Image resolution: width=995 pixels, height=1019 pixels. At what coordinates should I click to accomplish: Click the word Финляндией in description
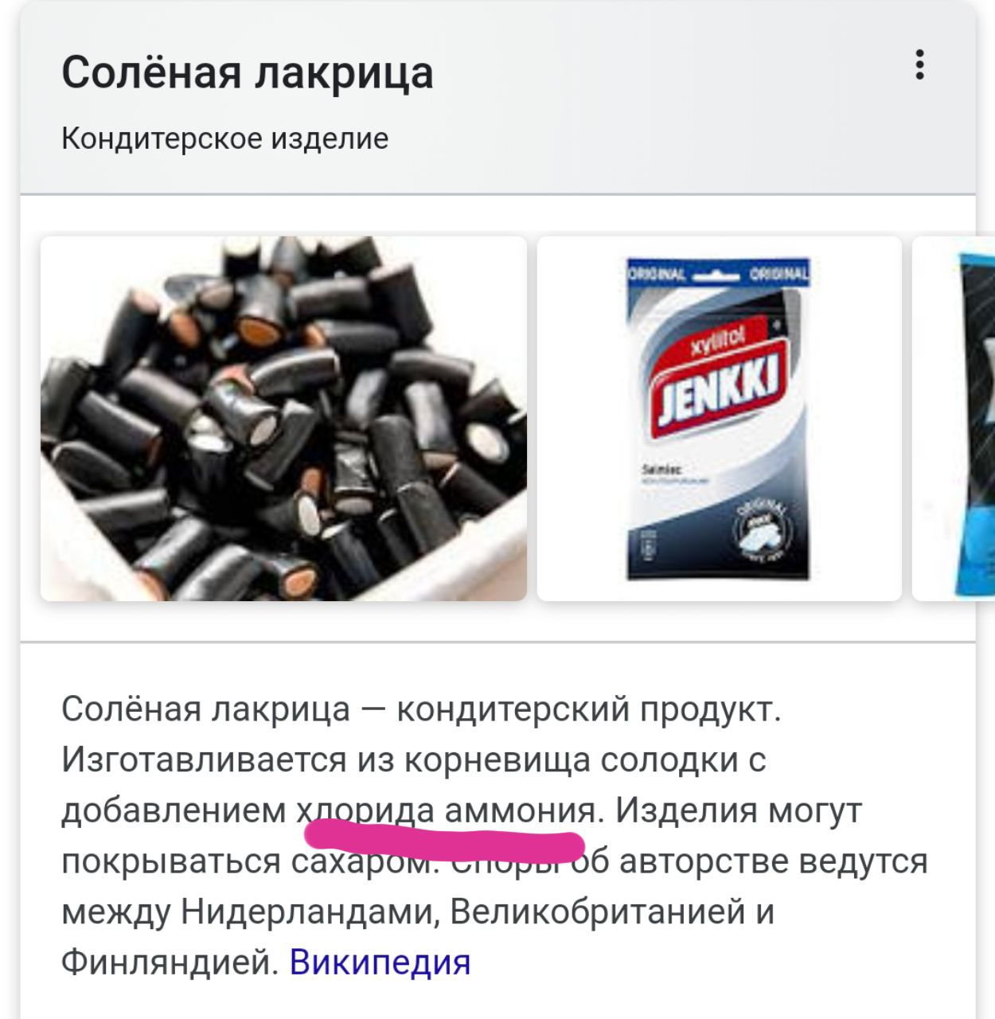170,962
